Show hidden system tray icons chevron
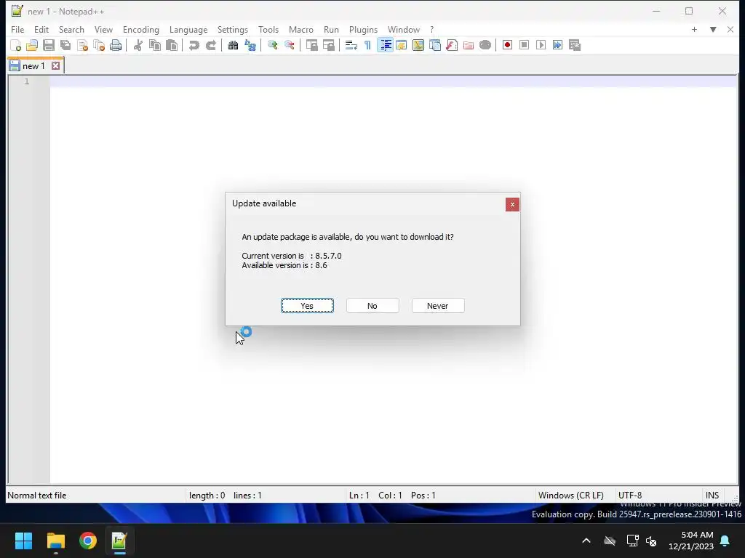This screenshot has width=745, height=558. pos(586,541)
